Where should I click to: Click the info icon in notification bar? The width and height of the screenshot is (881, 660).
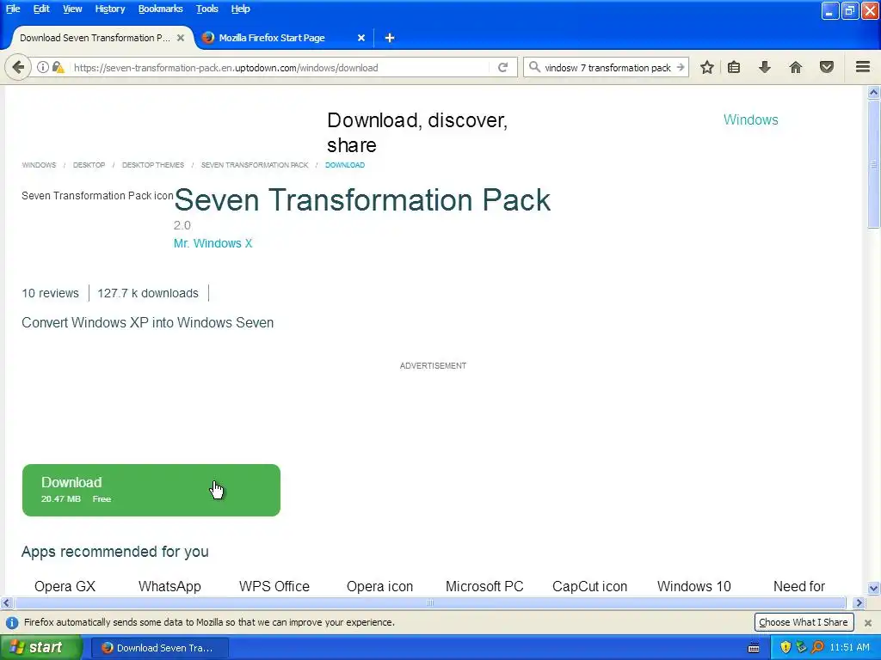point(12,622)
